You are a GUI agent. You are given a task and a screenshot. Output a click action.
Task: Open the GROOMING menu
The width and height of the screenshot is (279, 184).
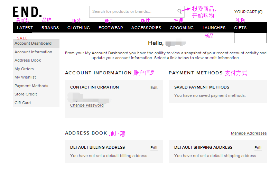pos(182,28)
